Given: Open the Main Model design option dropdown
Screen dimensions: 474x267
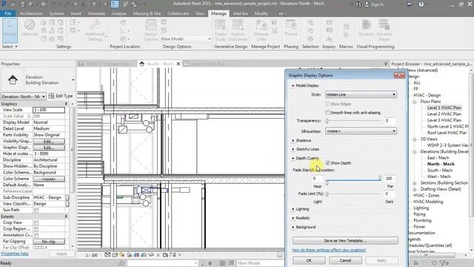Looking at the screenshot, I should [186, 39].
